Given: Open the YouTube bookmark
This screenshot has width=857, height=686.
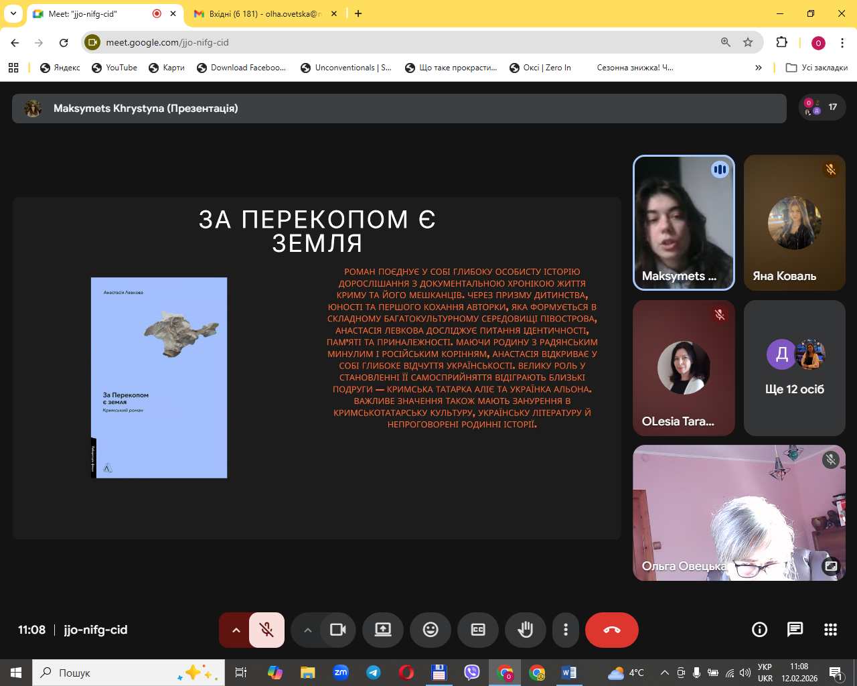Looking at the screenshot, I should click(x=114, y=68).
